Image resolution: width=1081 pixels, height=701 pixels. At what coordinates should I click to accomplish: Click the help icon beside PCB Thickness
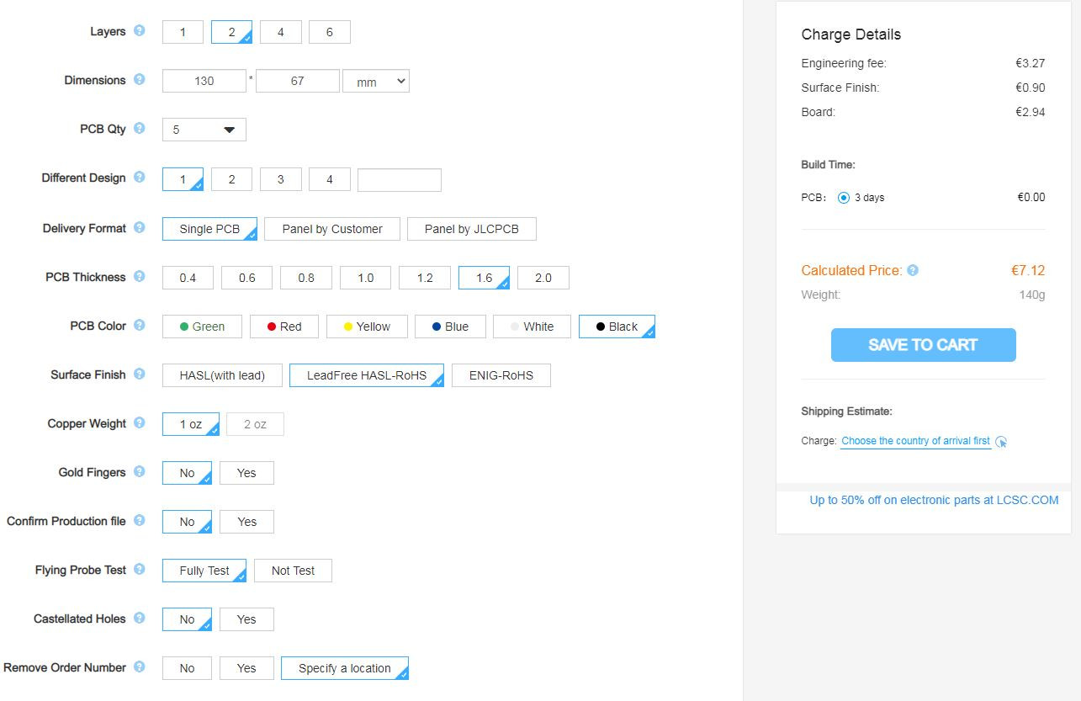tap(140, 277)
